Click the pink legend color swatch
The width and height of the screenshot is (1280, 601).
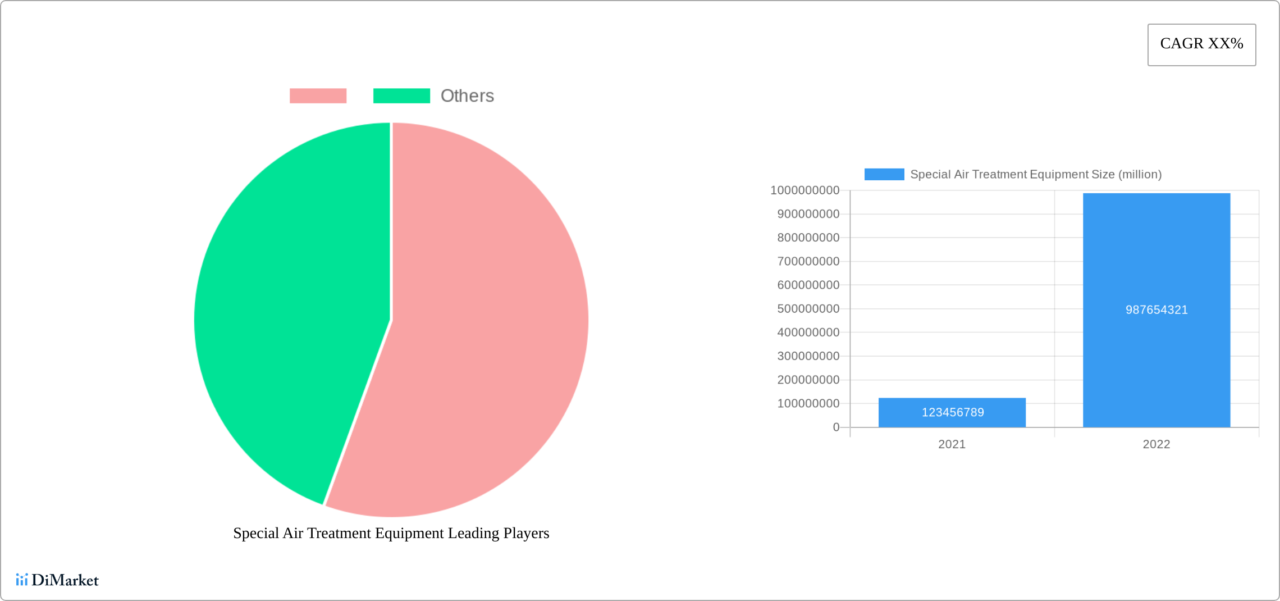point(318,96)
